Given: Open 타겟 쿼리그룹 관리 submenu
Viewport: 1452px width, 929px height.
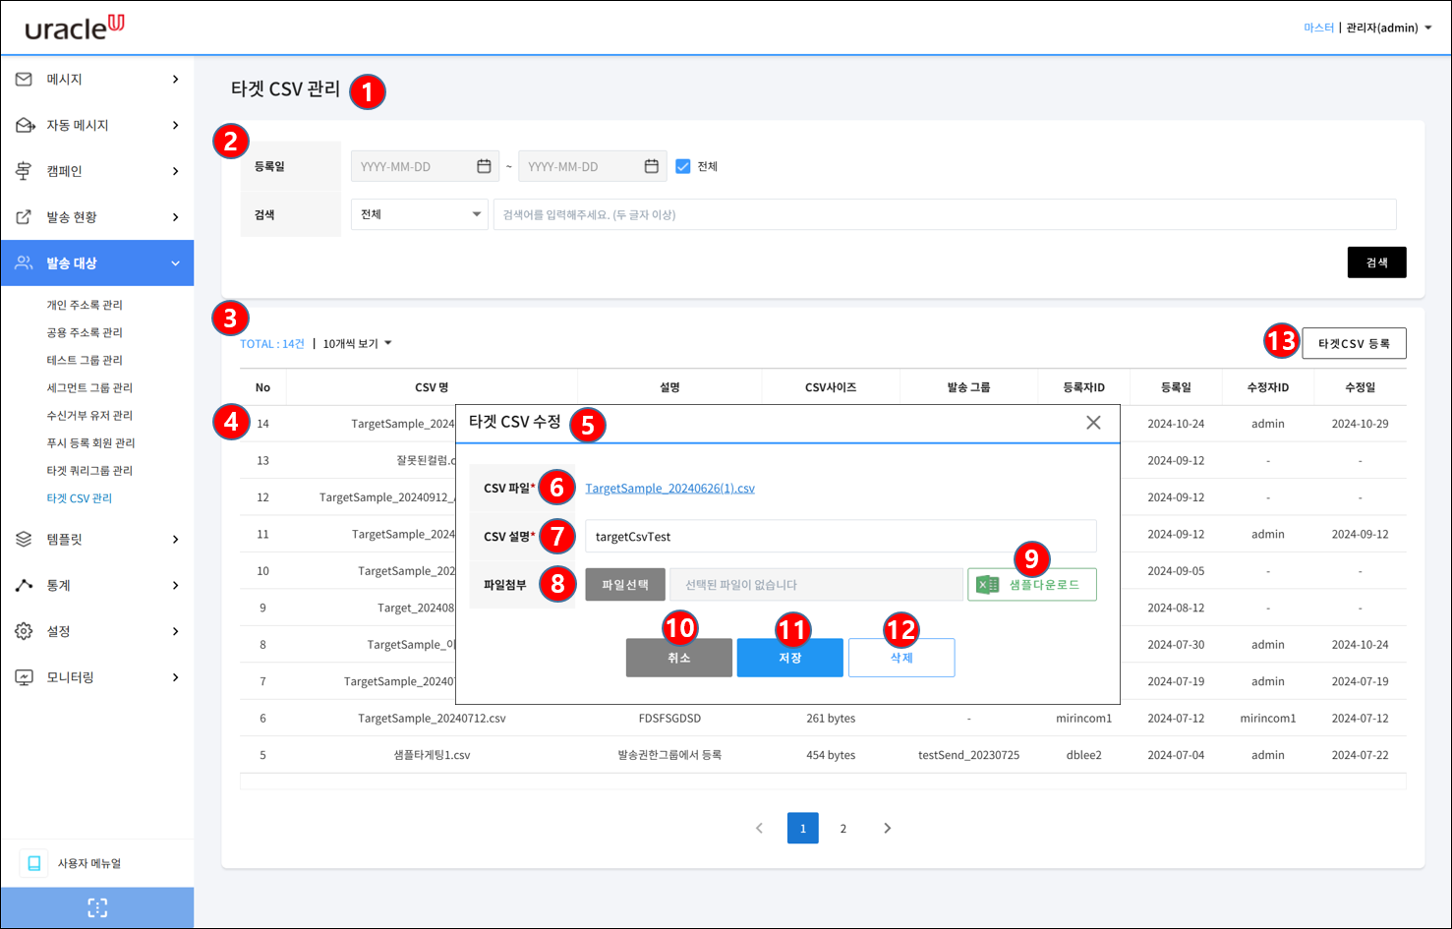Looking at the screenshot, I should (x=89, y=470).
